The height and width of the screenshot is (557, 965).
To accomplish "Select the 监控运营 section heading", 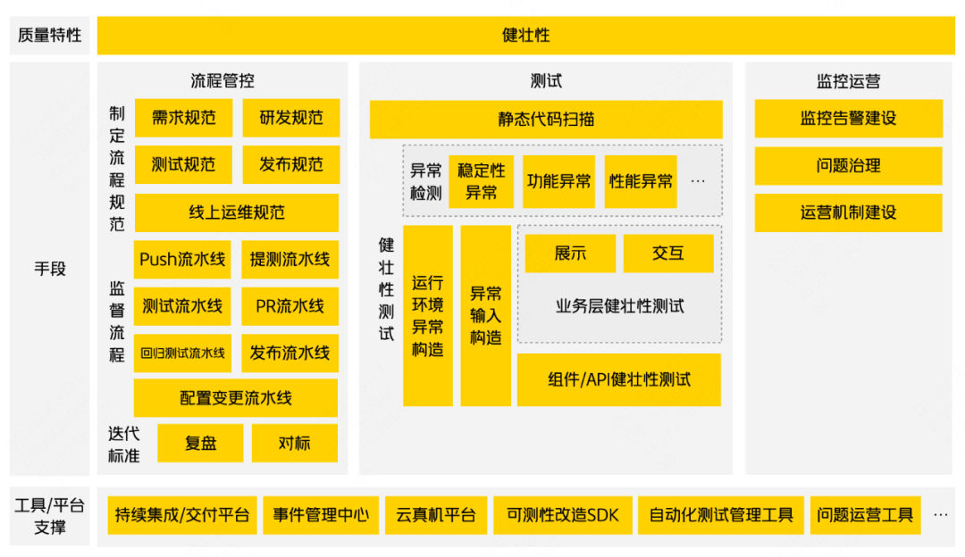I will click(848, 81).
